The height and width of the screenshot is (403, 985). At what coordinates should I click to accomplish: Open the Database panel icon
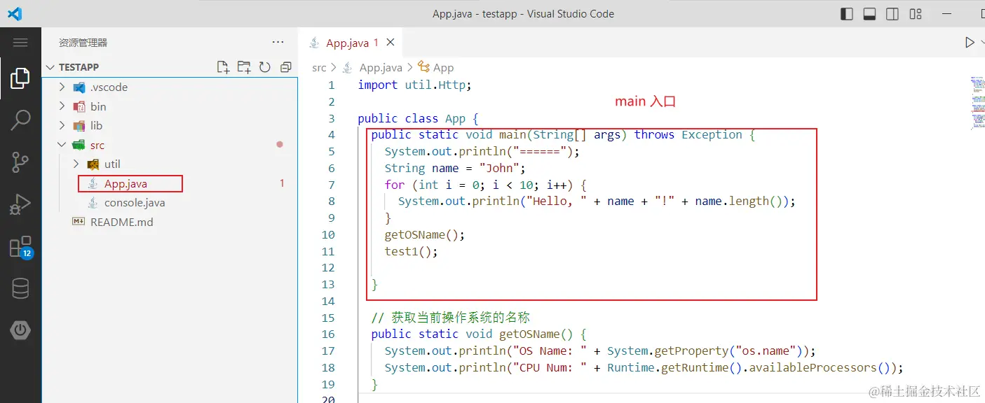[21, 288]
